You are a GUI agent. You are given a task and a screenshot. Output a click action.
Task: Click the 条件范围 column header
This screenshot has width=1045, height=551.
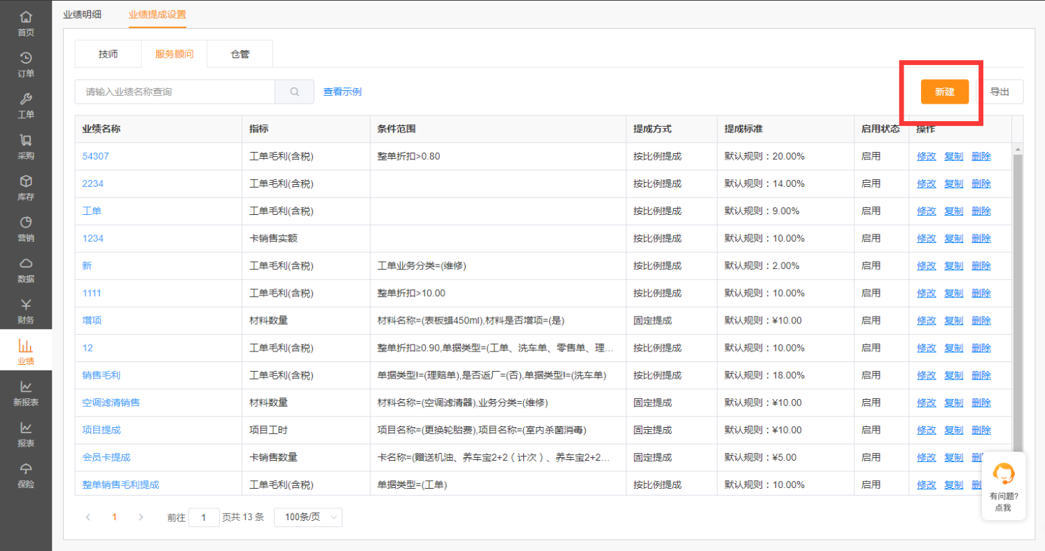point(498,129)
